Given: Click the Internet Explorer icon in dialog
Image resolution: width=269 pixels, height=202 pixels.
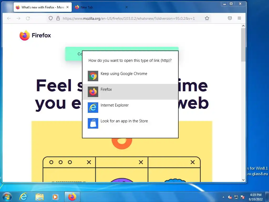Looking at the screenshot, I should (x=93, y=108).
